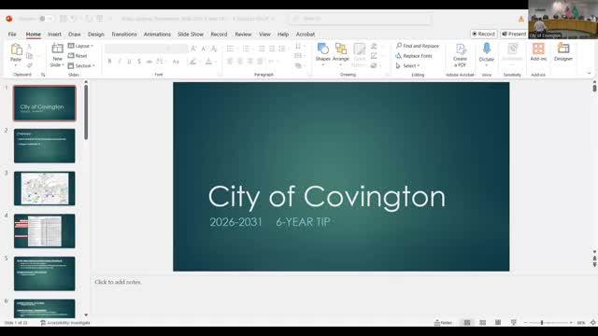Click the title bar warning triangle
Viewport: 598px width, 336px height.
521,19
